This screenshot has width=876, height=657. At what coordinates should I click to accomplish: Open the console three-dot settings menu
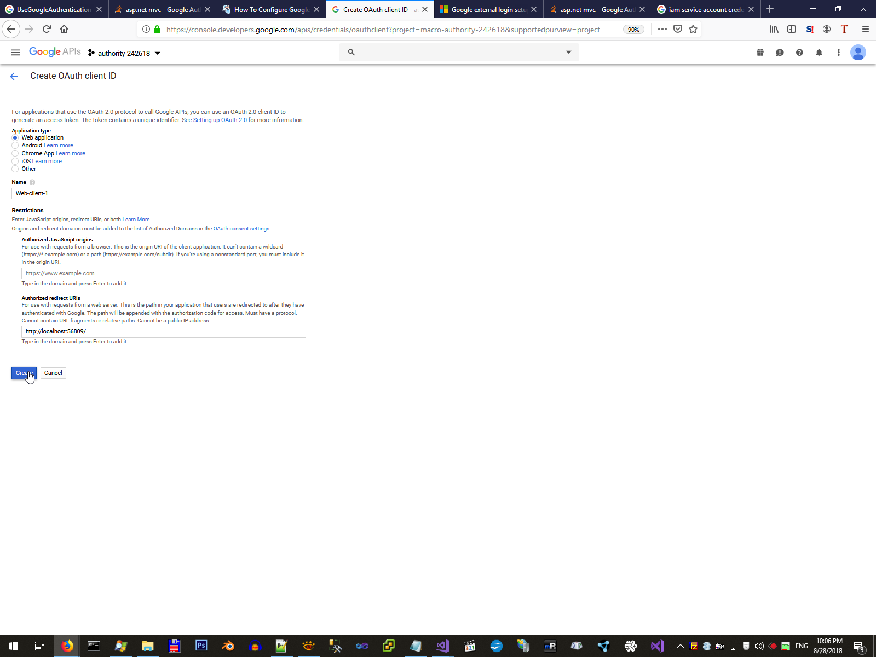(x=838, y=53)
